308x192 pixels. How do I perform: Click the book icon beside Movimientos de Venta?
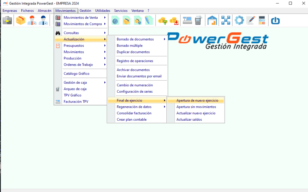pyautogui.click(x=58, y=17)
